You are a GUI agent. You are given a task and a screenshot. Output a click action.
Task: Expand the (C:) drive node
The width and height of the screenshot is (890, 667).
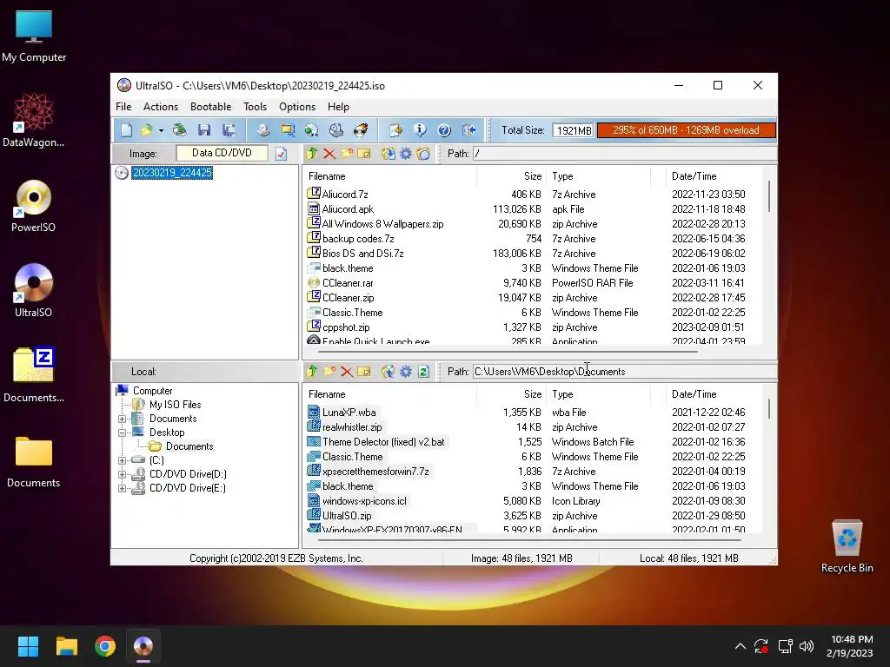(x=122, y=460)
